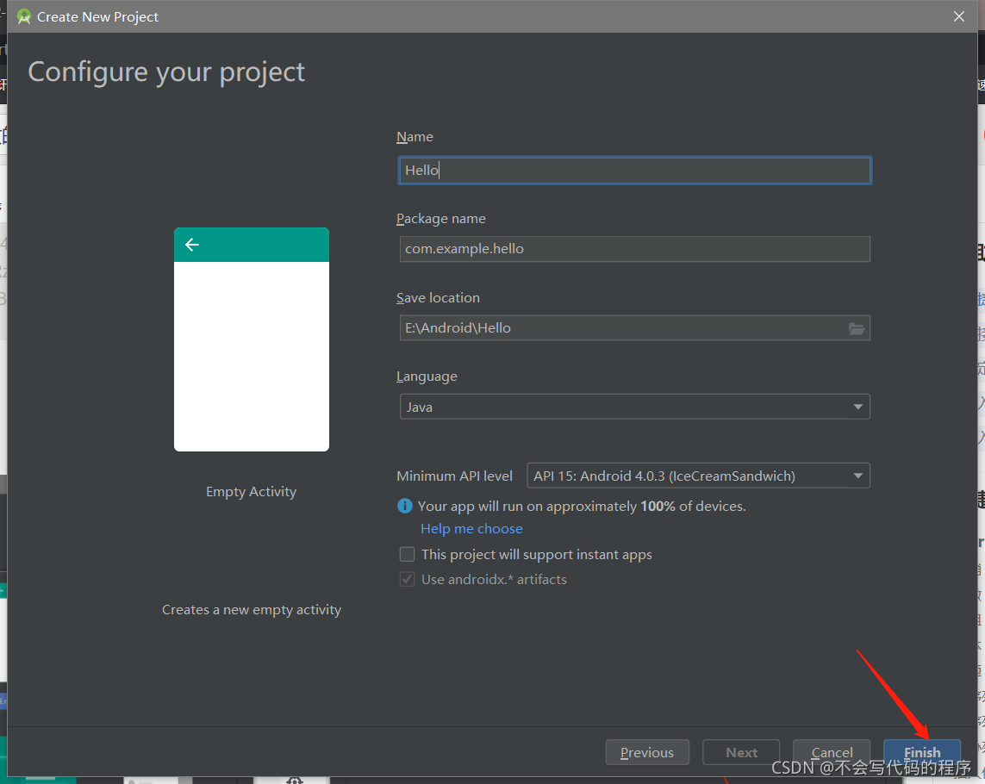Toggle the Use androidx.* artifacts checkbox
Viewport: 985px width, 784px height.
click(407, 579)
